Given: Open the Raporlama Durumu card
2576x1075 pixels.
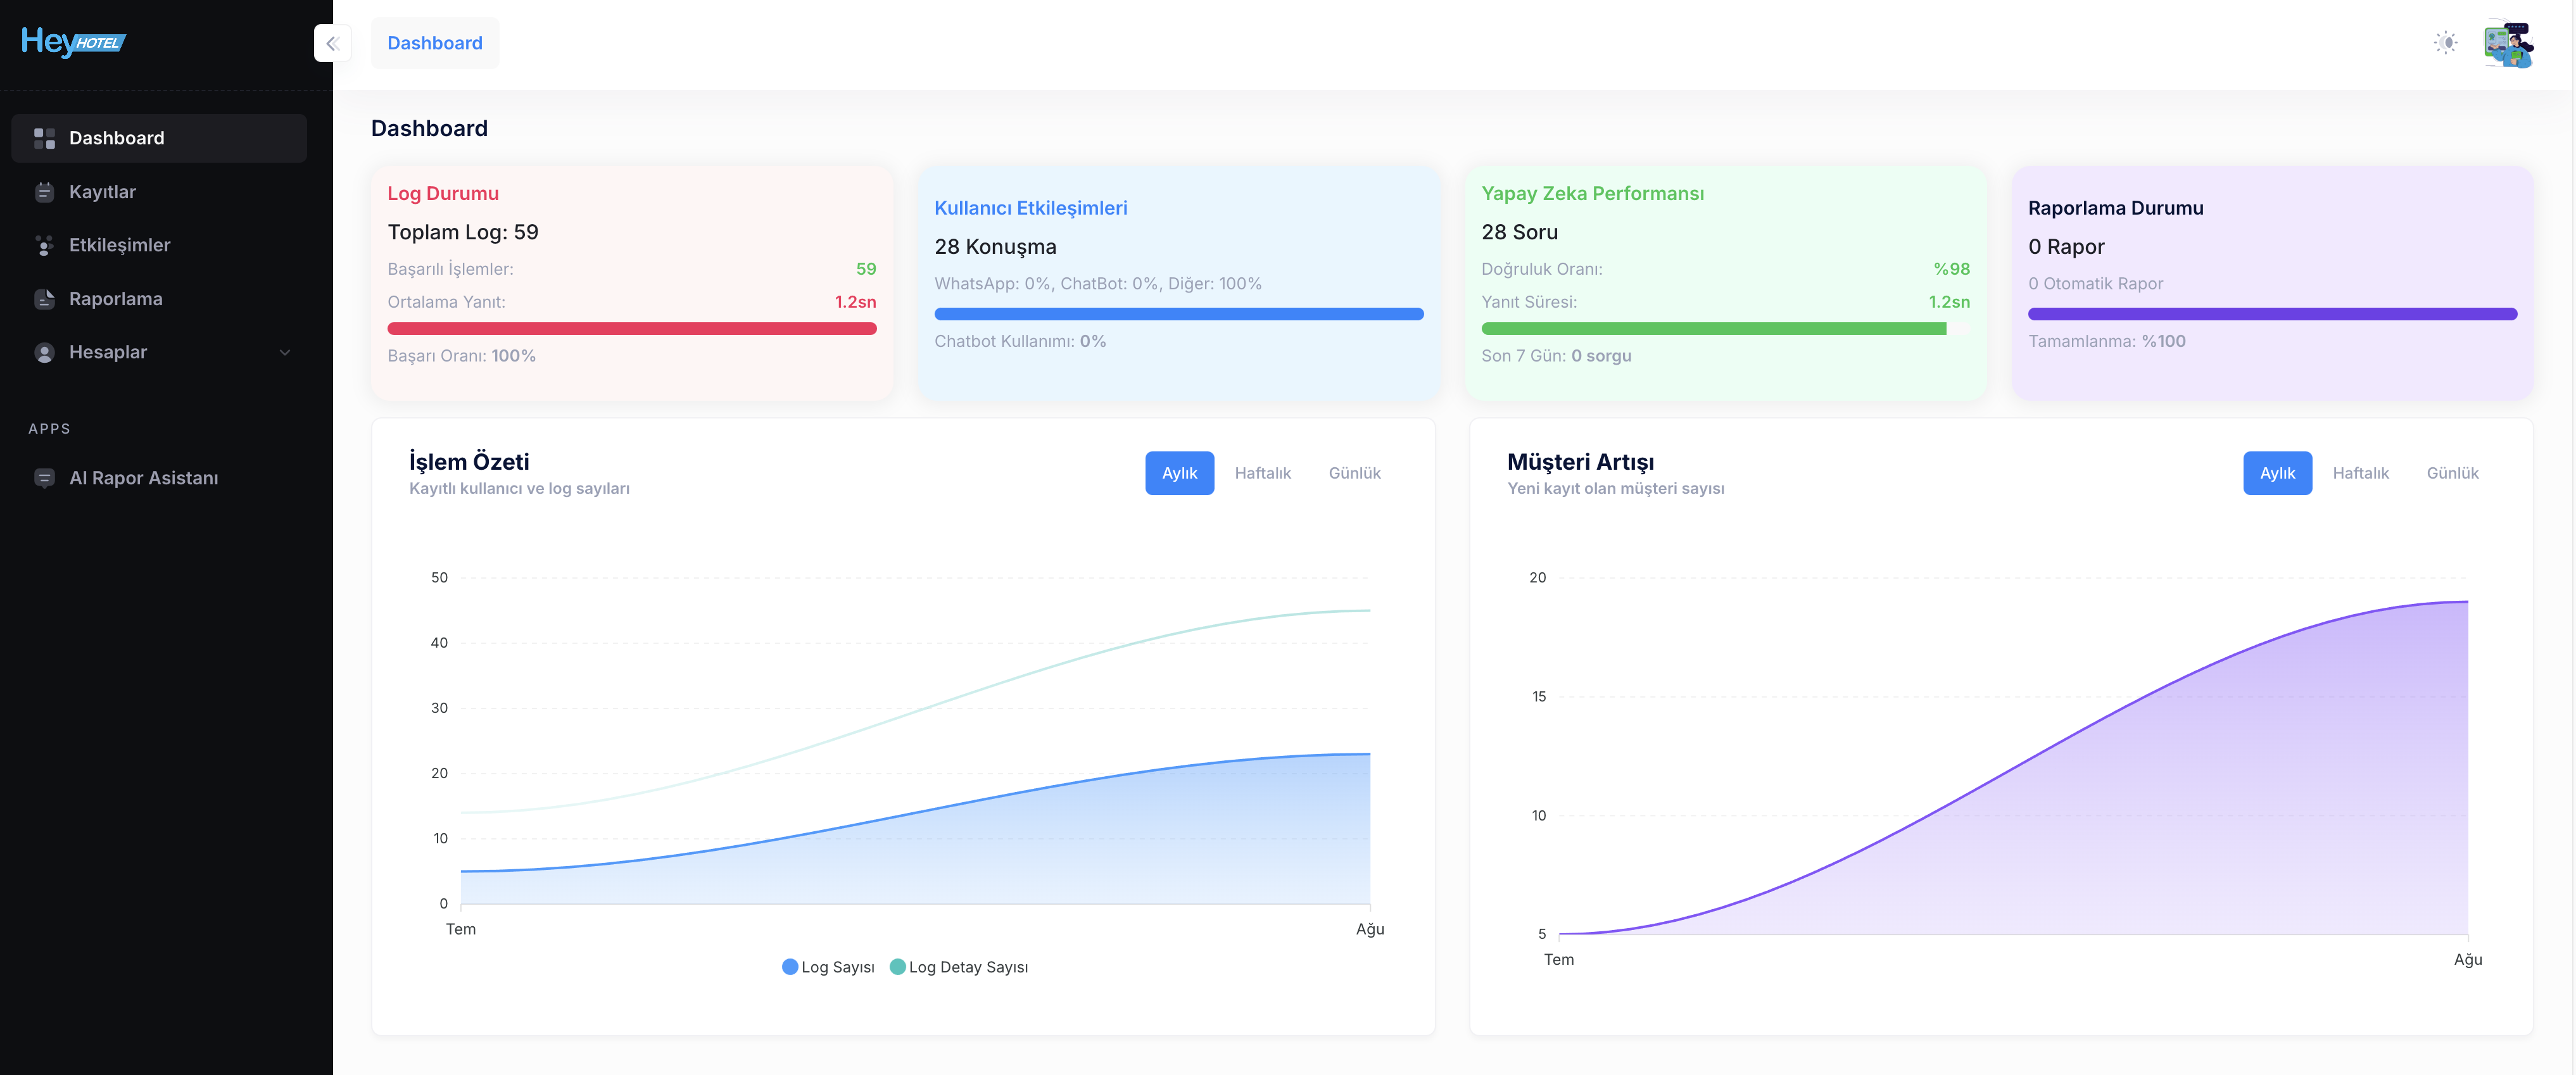Looking at the screenshot, I should tap(2271, 283).
